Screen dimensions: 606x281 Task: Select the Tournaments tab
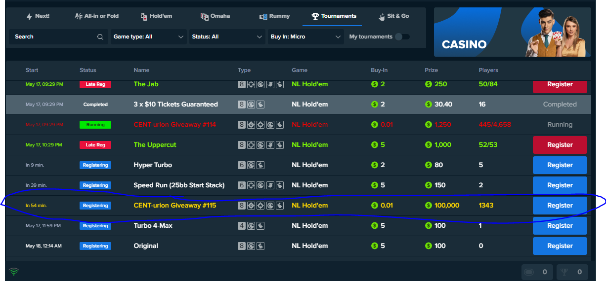click(x=334, y=16)
